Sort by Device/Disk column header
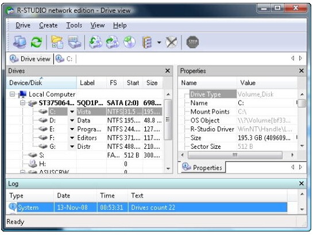313x235 pixels. pos(41,83)
